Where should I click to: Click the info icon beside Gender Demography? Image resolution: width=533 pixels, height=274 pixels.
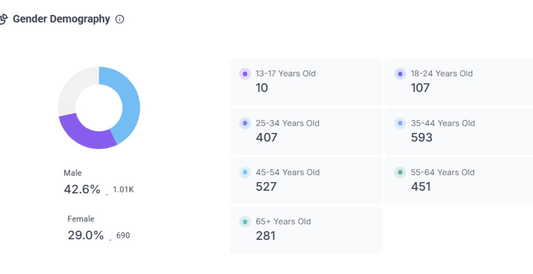[120, 19]
